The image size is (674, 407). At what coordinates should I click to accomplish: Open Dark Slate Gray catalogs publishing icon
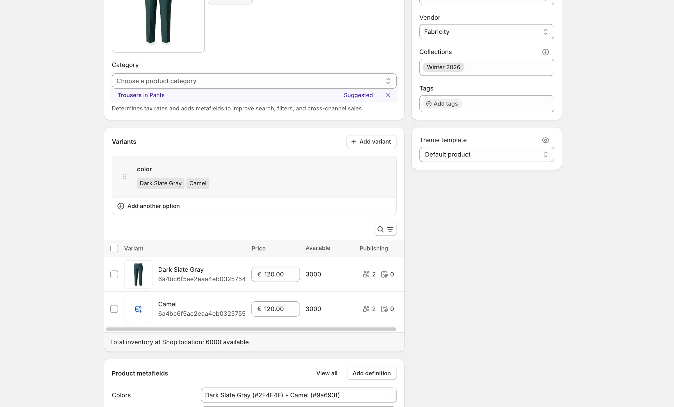coord(384,274)
